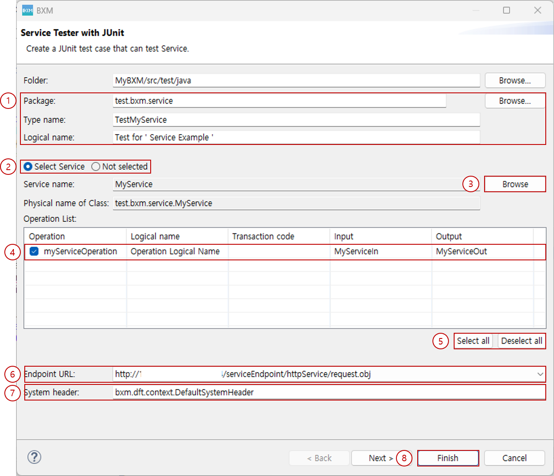Open Browse for Service name
Screen dimensions: 554x476
515,184
